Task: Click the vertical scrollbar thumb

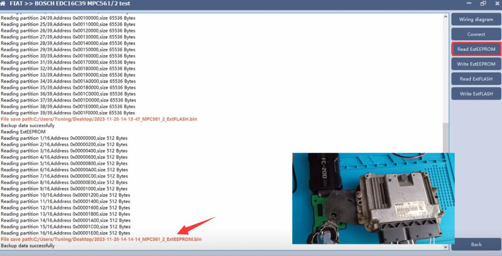Action: pos(445,137)
